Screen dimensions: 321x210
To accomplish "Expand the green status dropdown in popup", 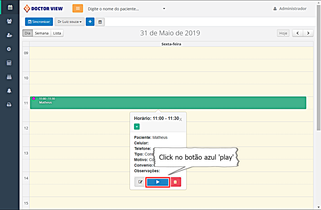I will tap(137, 127).
